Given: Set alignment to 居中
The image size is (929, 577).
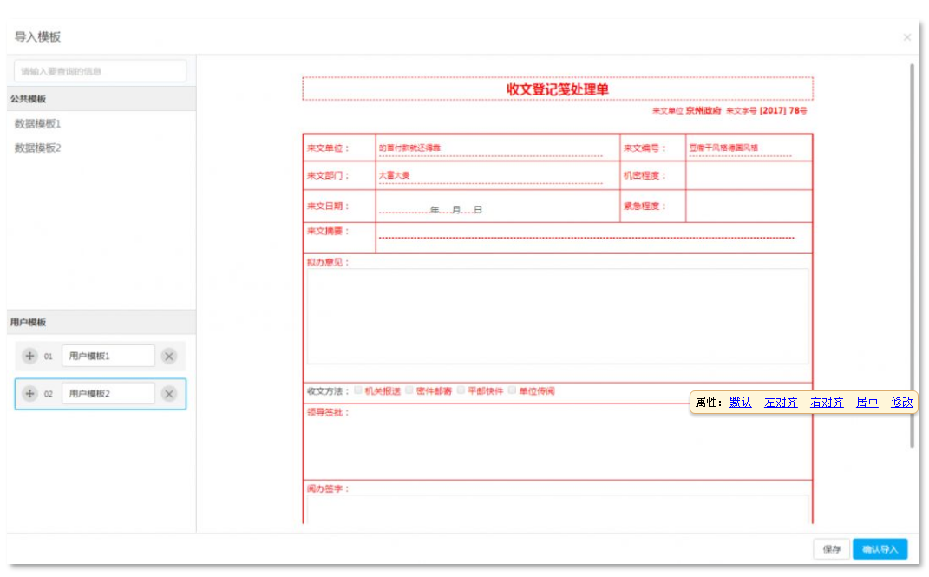Looking at the screenshot, I should [x=867, y=403].
